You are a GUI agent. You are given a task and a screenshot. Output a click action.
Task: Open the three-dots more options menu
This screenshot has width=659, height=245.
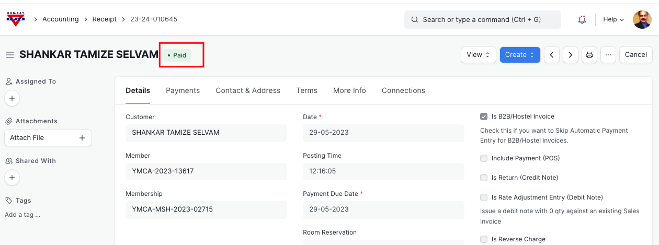click(x=608, y=55)
